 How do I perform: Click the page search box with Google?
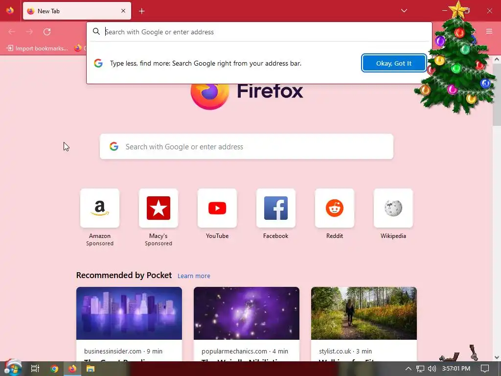(x=247, y=146)
